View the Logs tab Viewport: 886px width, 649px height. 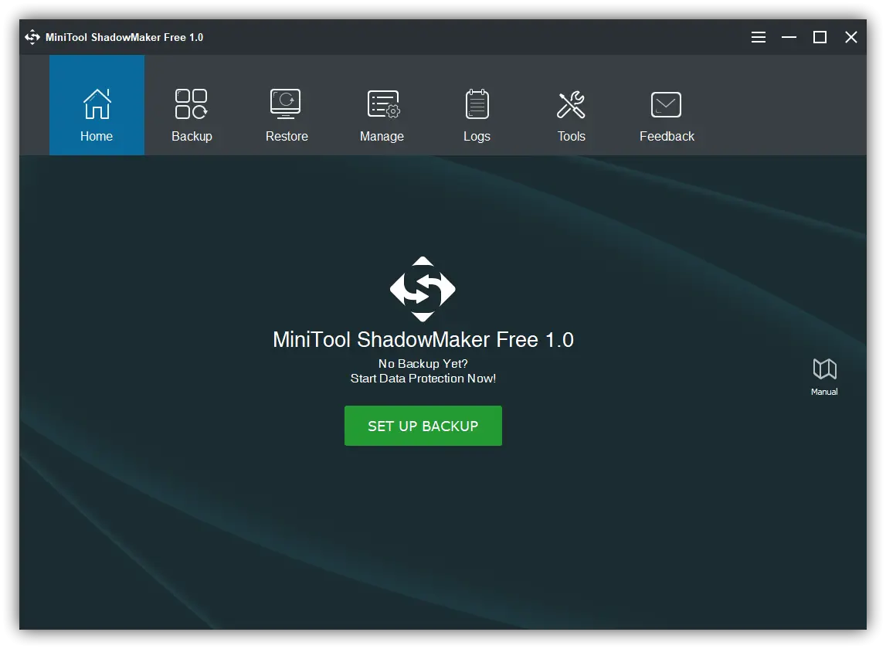point(477,105)
